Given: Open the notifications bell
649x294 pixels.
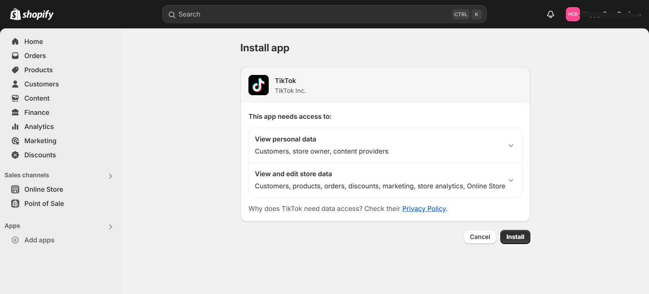Looking at the screenshot, I should tap(550, 14).
